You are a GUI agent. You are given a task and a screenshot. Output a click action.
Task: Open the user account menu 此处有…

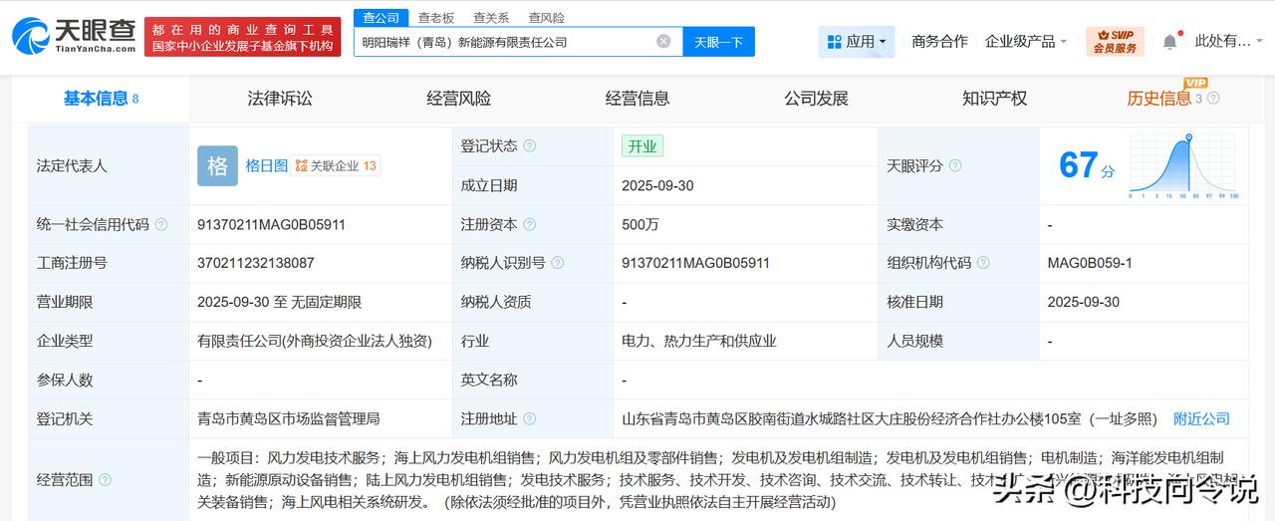[x=1230, y=42]
